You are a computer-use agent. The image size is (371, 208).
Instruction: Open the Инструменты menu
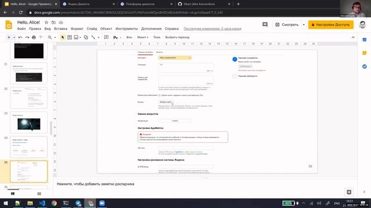coord(126,28)
